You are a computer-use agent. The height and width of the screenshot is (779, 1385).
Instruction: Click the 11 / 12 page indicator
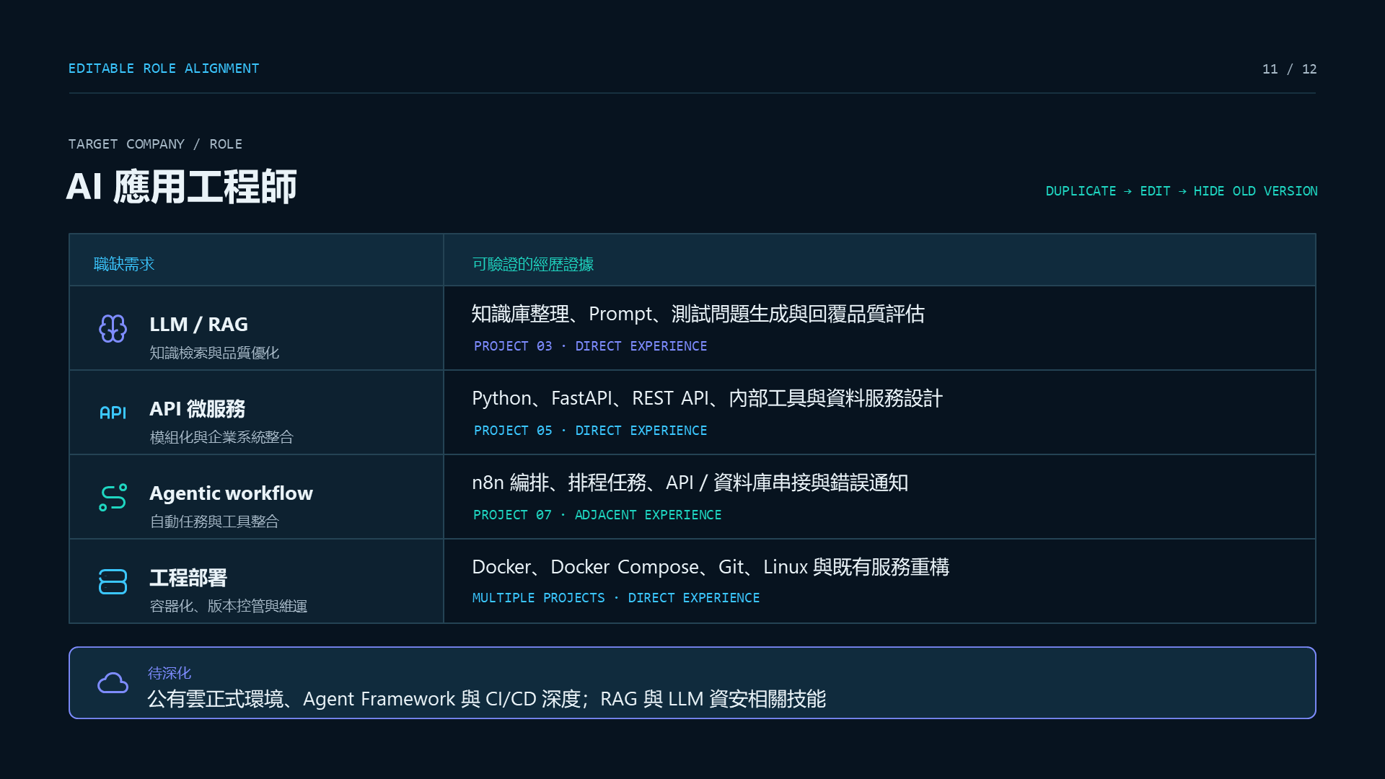1289,69
